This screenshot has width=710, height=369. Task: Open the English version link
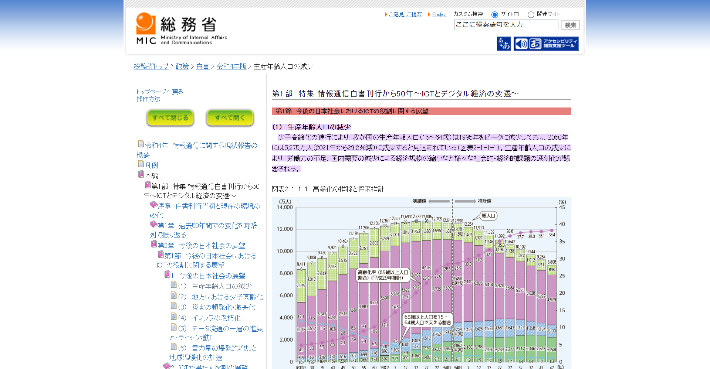[x=439, y=14]
